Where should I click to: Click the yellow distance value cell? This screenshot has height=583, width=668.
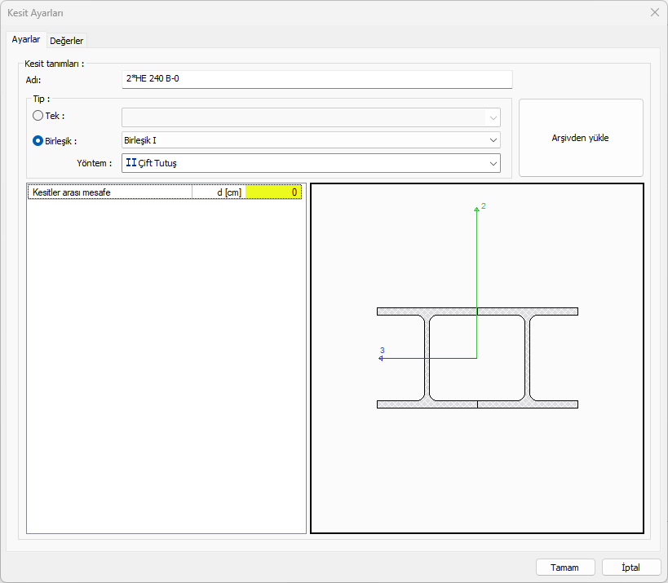(x=273, y=192)
